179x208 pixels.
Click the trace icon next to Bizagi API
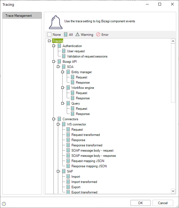pyautogui.click(x=59, y=62)
